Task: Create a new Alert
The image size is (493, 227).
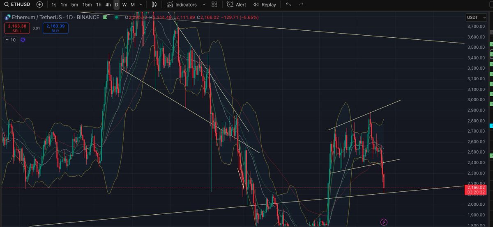Action: coord(236,5)
